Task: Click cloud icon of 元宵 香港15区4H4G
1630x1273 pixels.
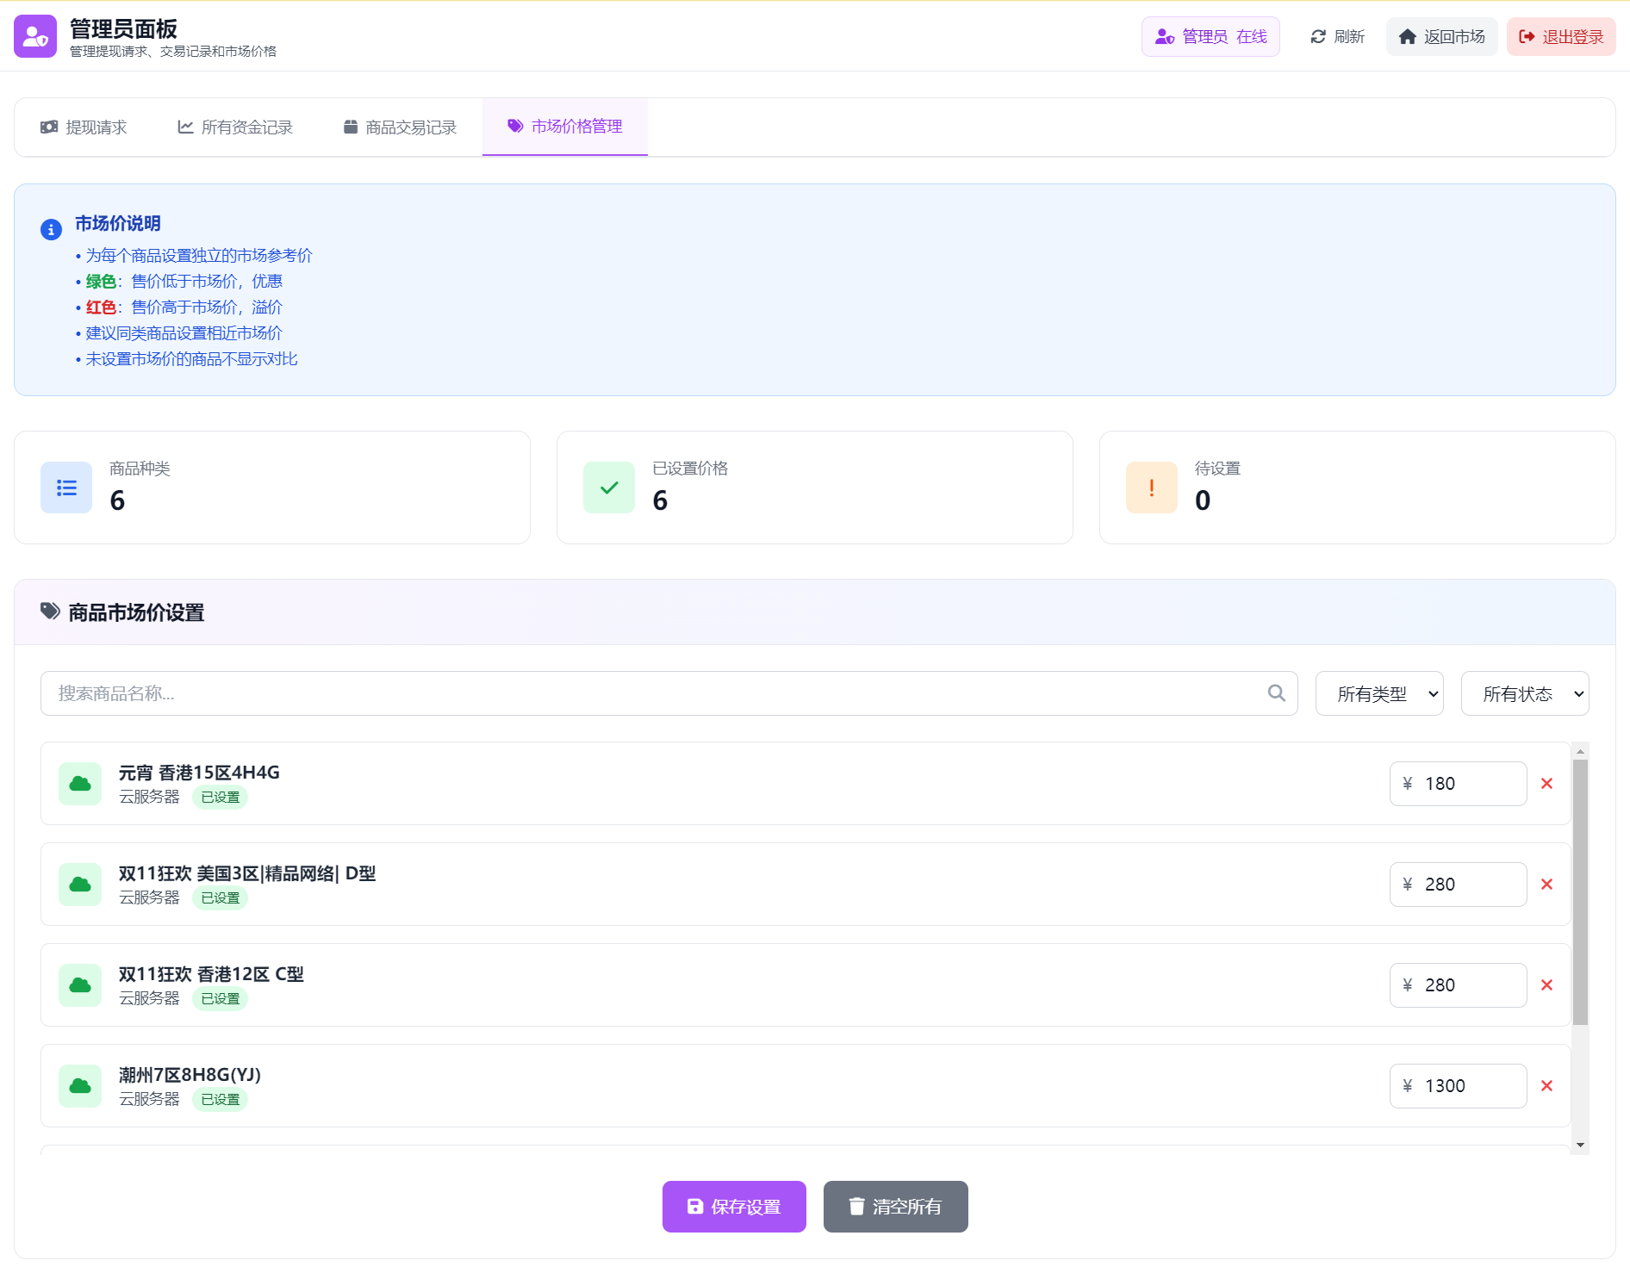Action: [80, 784]
